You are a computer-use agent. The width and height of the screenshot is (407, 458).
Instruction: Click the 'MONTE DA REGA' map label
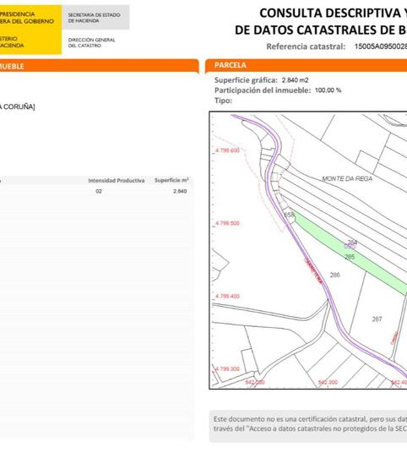tap(347, 178)
